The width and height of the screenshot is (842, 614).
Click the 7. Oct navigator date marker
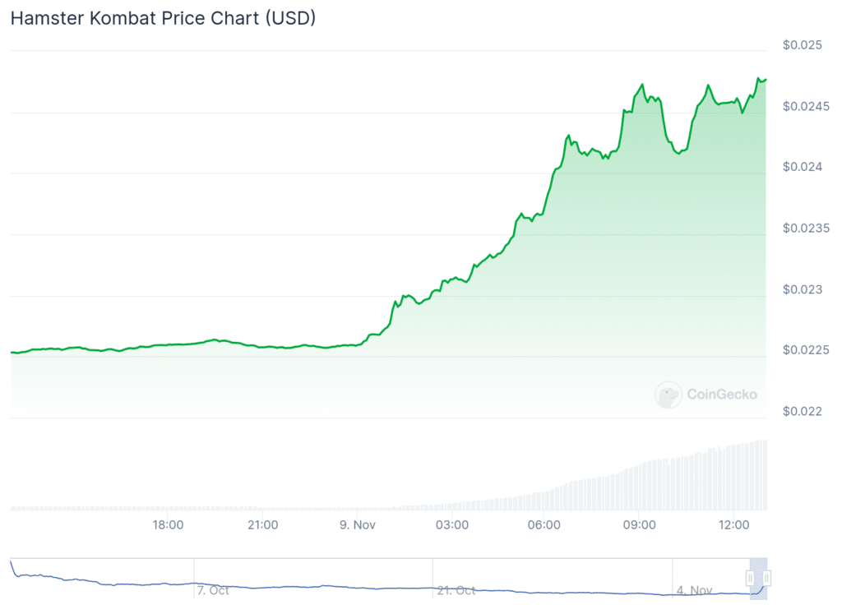pyautogui.click(x=213, y=590)
